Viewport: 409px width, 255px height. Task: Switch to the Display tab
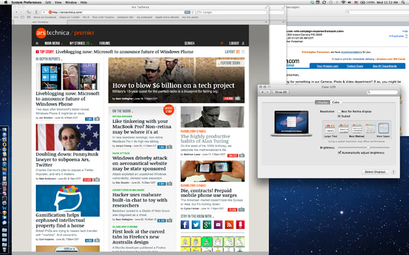322,103
